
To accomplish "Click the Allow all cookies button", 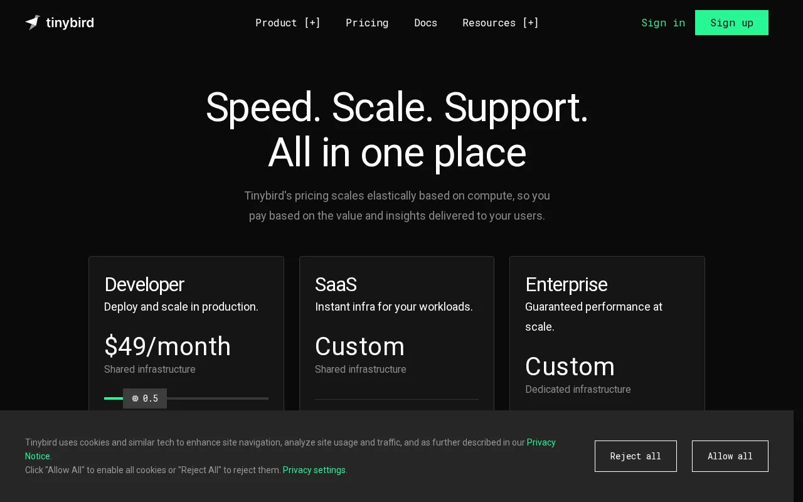I will pos(730,456).
